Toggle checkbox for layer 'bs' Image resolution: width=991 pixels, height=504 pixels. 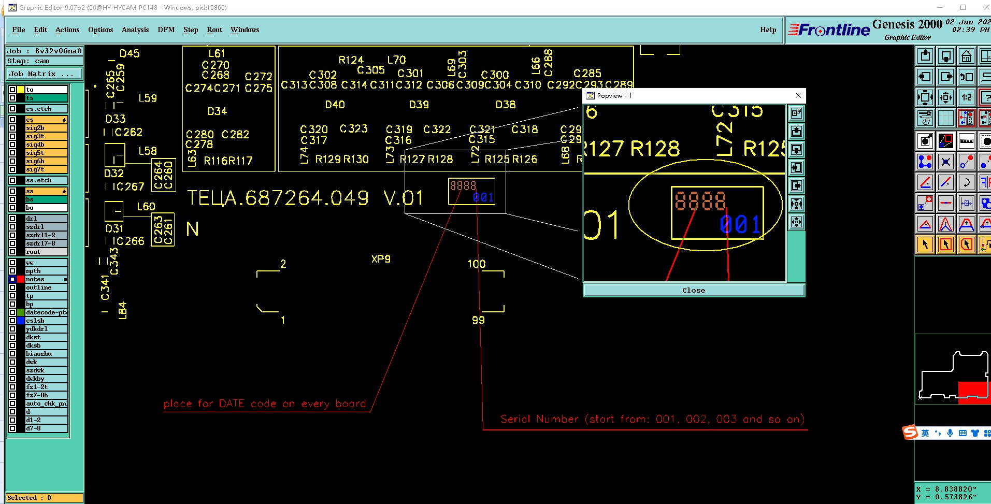(12, 199)
